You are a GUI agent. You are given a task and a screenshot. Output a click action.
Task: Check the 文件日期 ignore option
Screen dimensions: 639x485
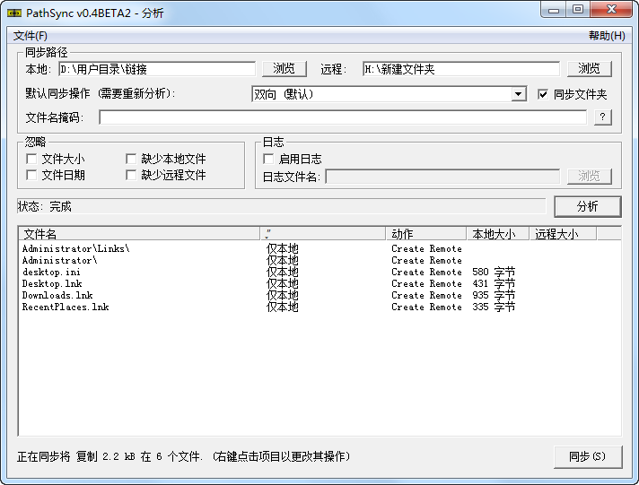[x=32, y=176]
